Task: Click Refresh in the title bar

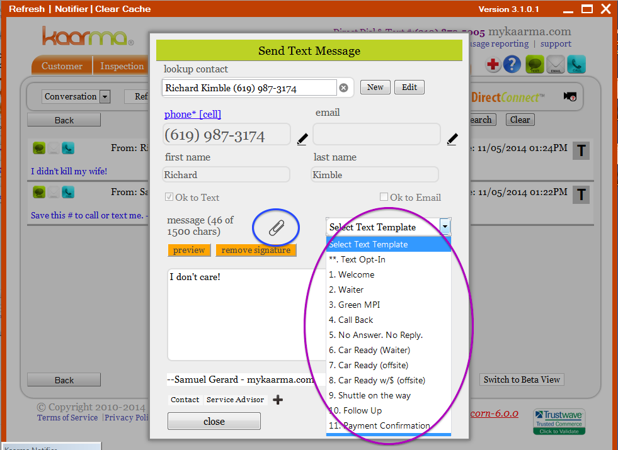Action: click(27, 9)
